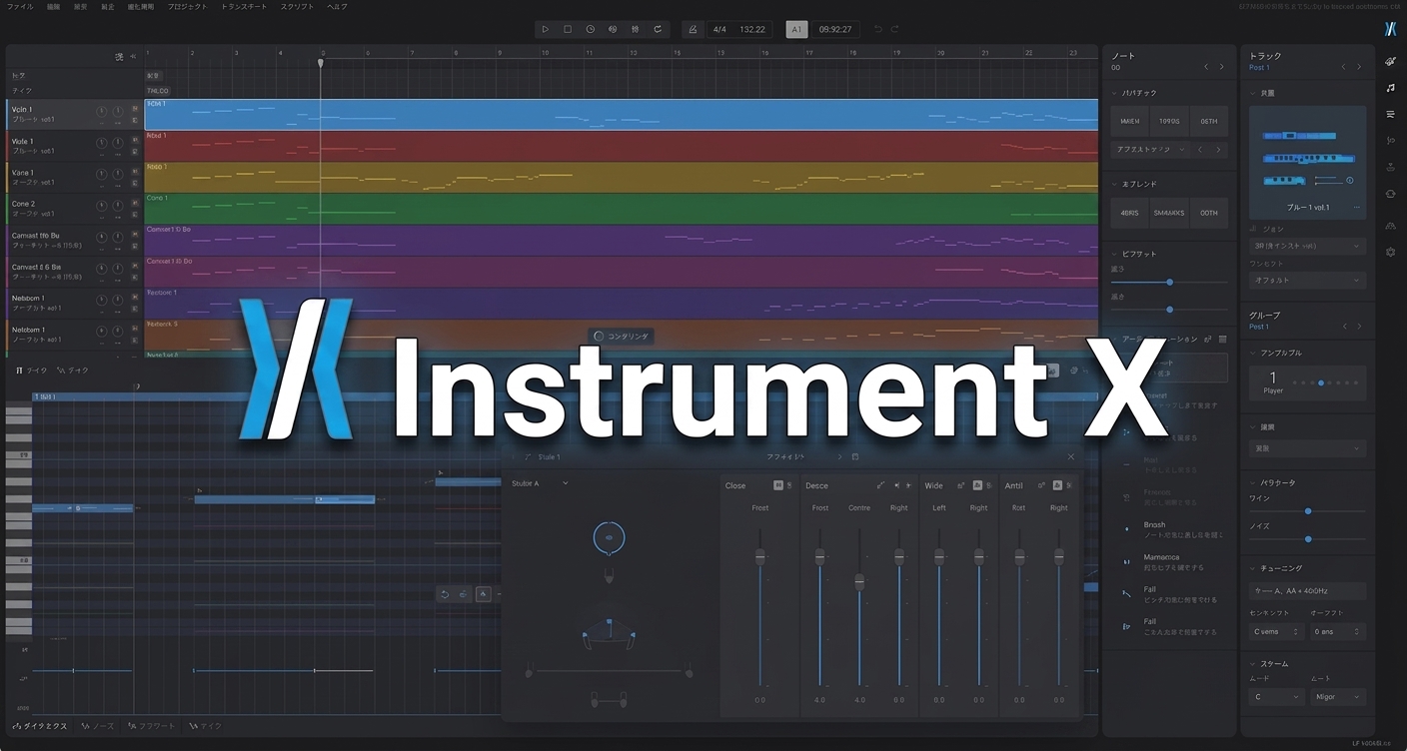The width and height of the screenshot is (1407, 751).
Task: Click the clock icon in transport bar
Action: [x=590, y=30]
